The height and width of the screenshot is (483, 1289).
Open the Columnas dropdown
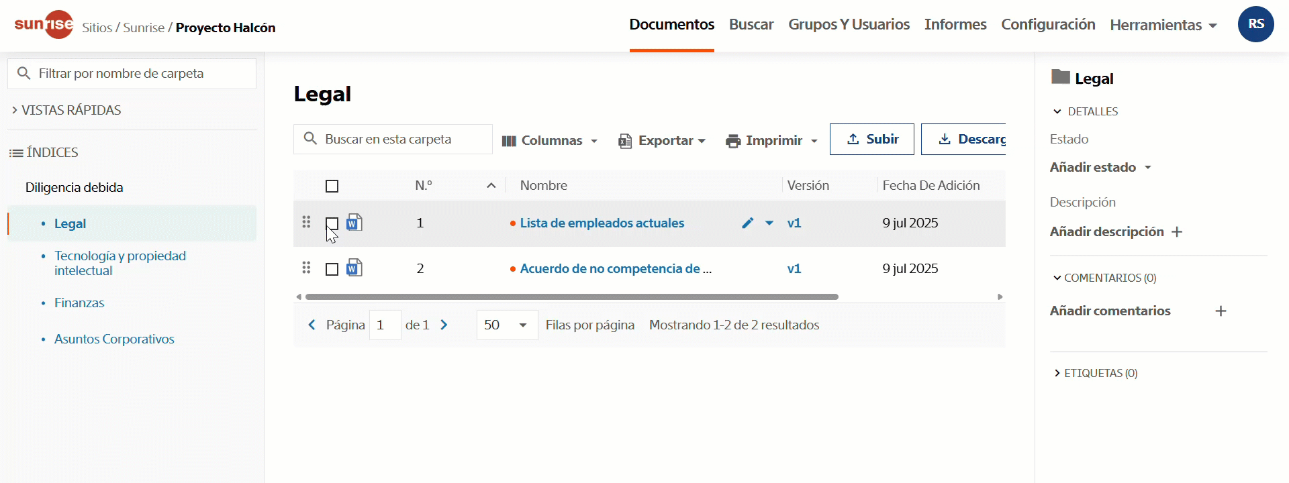(550, 140)
